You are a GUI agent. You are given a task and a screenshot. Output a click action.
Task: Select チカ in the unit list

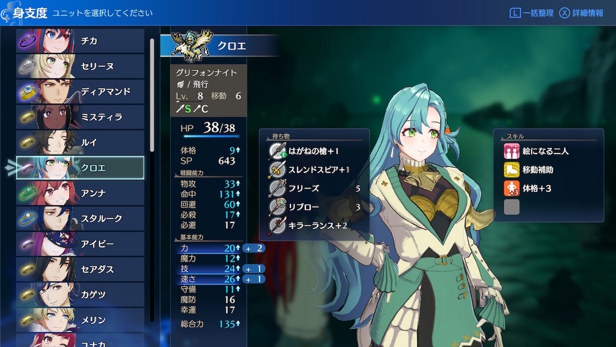[80, 41]
